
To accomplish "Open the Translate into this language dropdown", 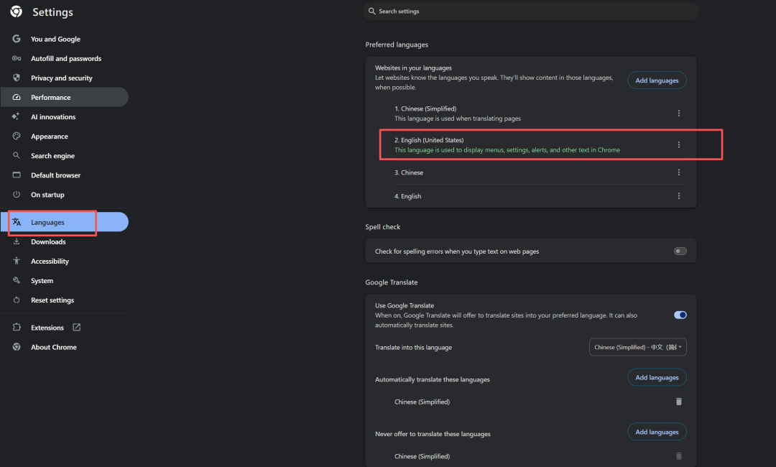I will [x=637, y=347].
